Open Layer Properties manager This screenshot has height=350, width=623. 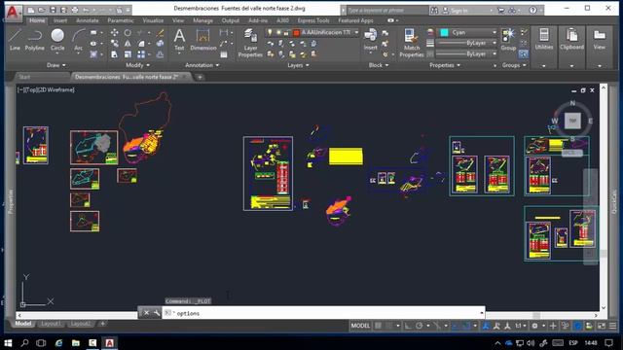pos(250,43)
